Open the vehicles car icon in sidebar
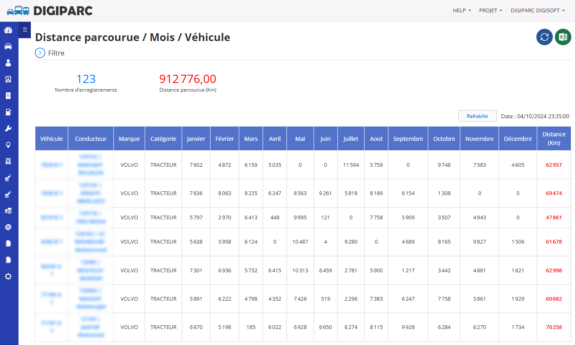This screenshot has width=575, height=345. [x=8, y=46]
